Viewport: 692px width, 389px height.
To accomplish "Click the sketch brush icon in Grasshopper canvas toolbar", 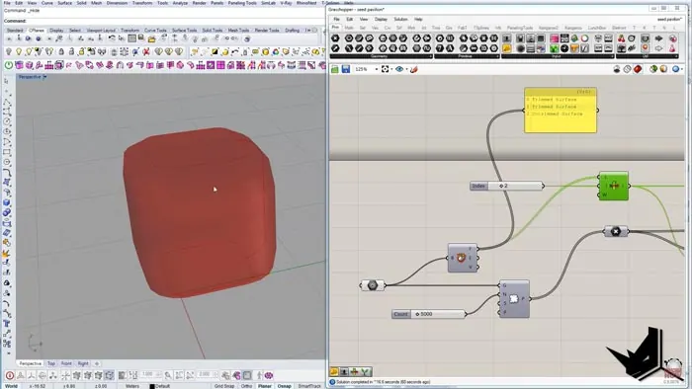I will point(413,69).
